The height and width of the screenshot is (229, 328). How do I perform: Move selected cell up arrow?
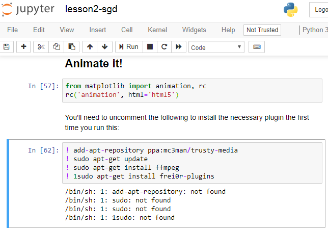[90, 47]
